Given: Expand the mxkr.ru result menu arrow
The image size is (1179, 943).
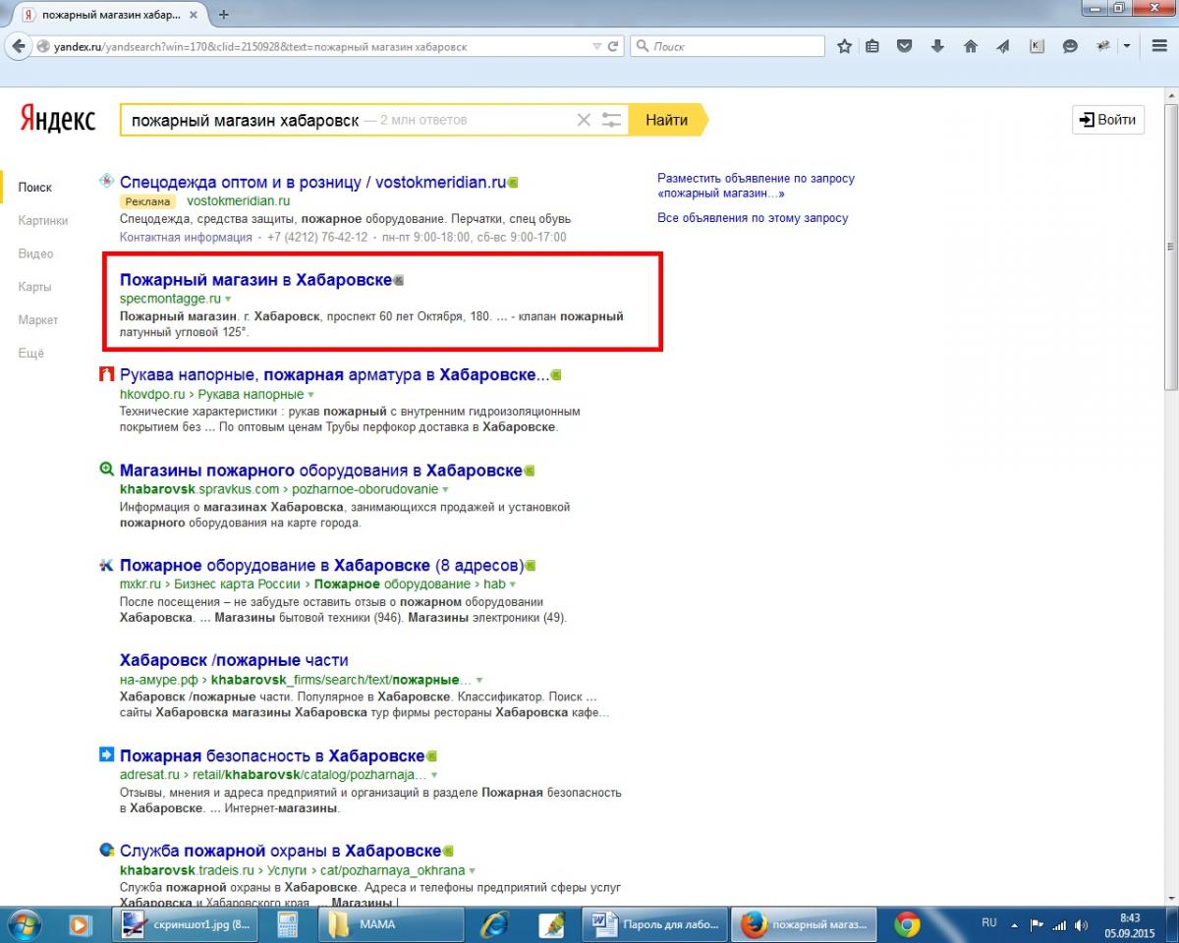Looking at the screenshot, I should point(514,584).
